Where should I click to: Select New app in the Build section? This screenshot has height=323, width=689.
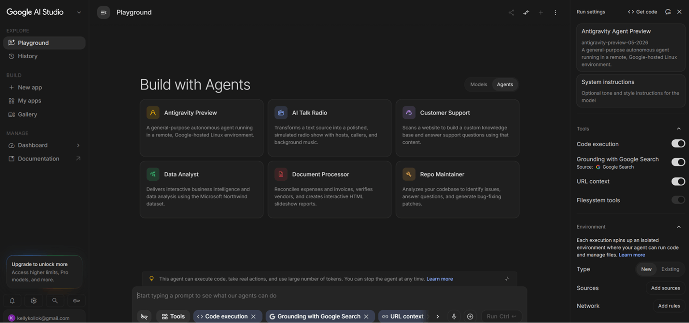[x=44, y=88]
